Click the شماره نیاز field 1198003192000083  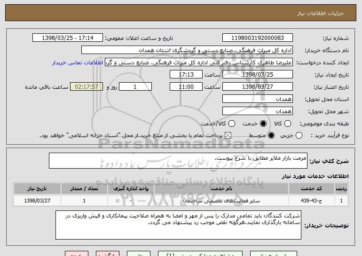tap(258, 38)
